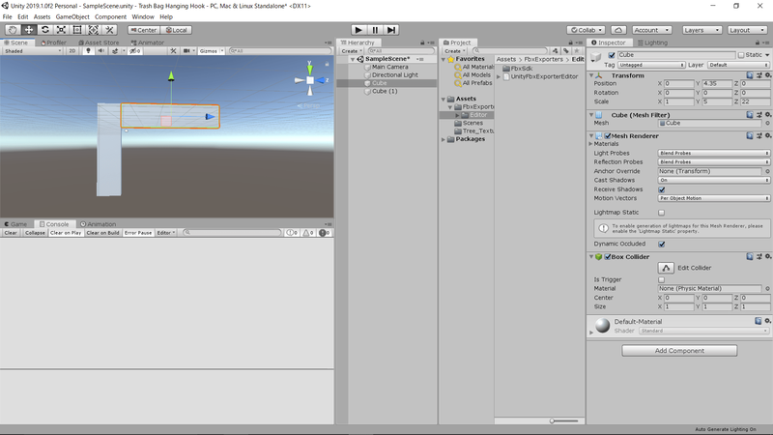Open the Component menu
Image resolution: width=773 pixels, height=435 pixels.
[110, 16]
